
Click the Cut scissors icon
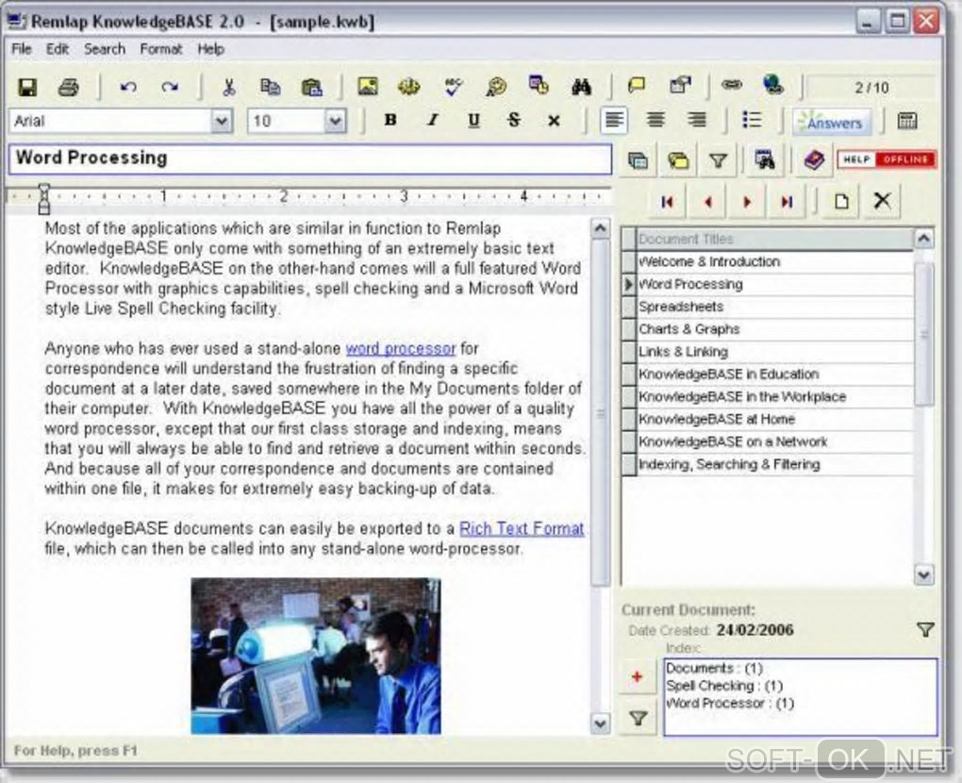(x=229, y=87)
